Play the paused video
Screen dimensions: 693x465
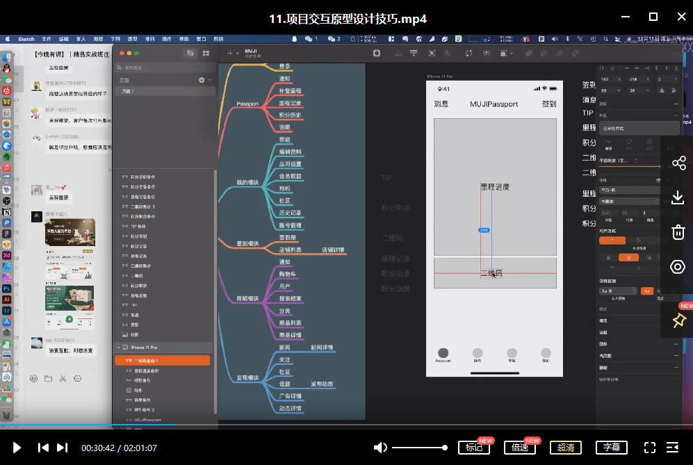[x=17, y=448]
